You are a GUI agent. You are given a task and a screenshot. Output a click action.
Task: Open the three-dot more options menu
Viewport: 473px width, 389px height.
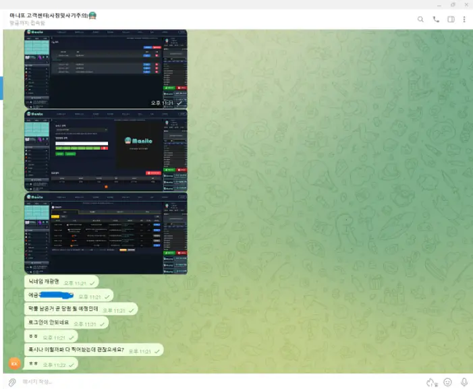(x=464, y=20)
